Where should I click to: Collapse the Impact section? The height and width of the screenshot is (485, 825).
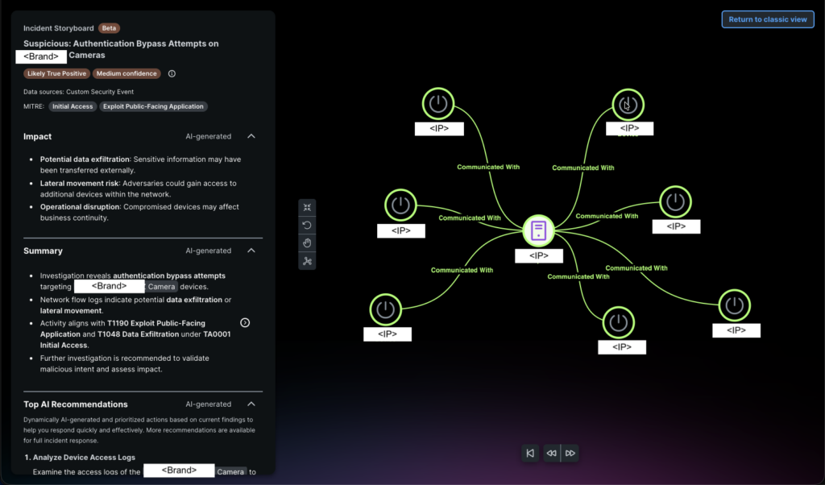coord(251,137)
